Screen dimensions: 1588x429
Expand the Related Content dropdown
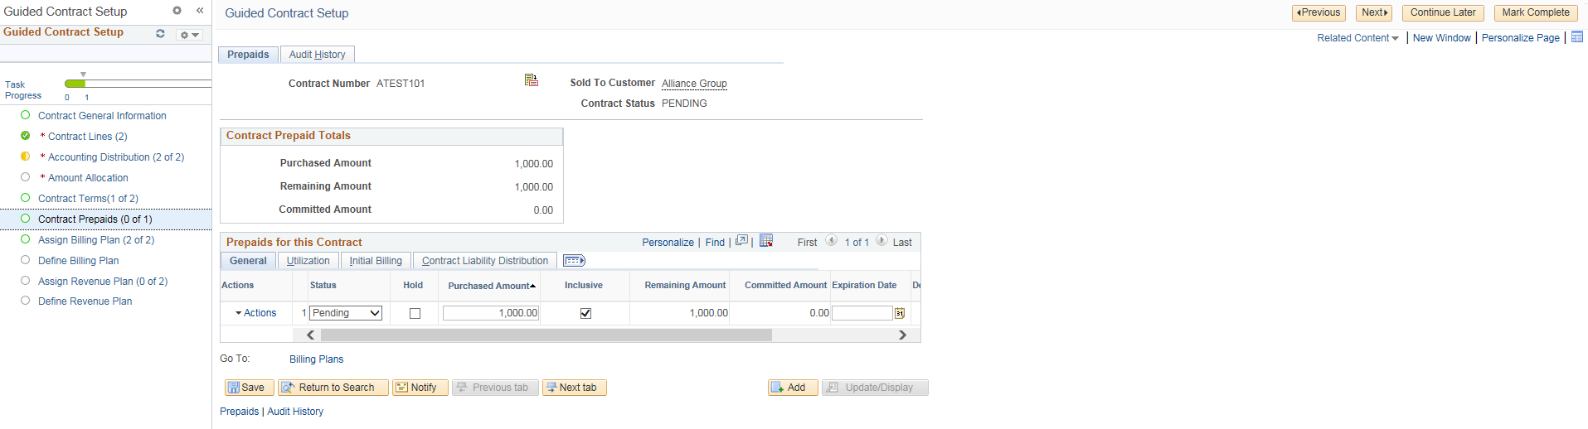(1357, 38)
